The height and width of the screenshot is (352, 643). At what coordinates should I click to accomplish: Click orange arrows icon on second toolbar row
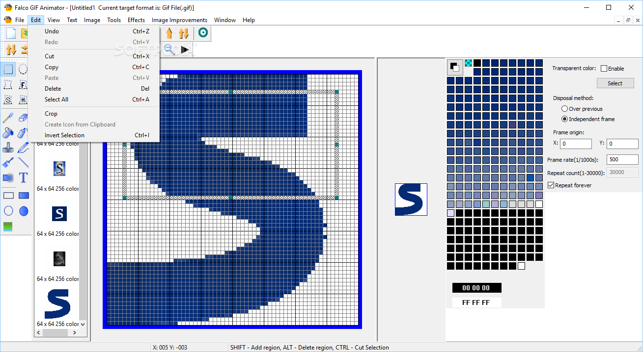(x=11, y=49)
